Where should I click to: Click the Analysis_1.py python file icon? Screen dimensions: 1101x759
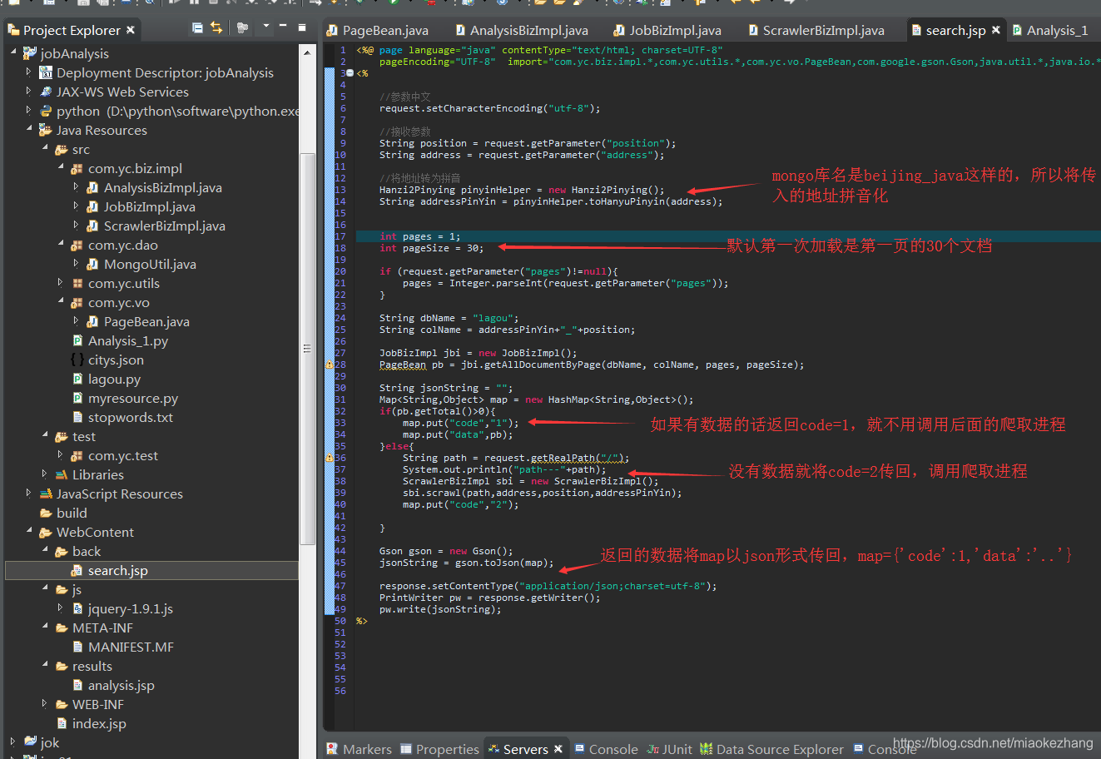click(77, 340)
